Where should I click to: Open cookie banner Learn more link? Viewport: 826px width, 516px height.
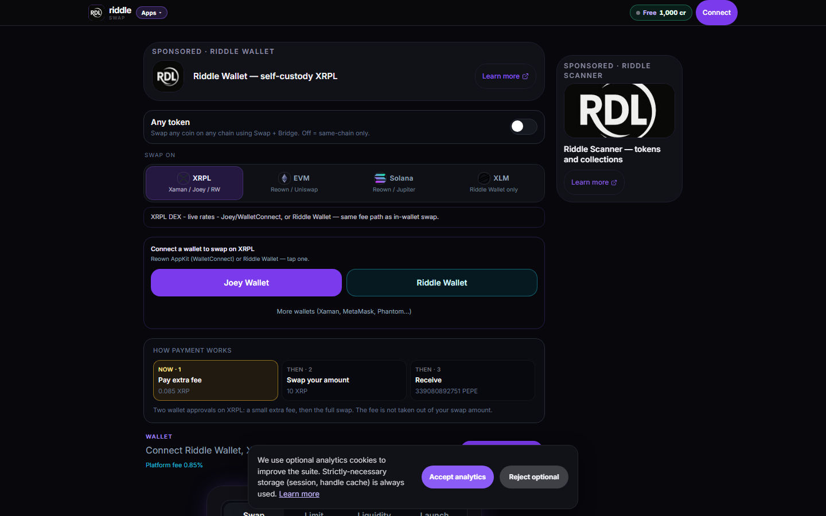pos(299,494)
